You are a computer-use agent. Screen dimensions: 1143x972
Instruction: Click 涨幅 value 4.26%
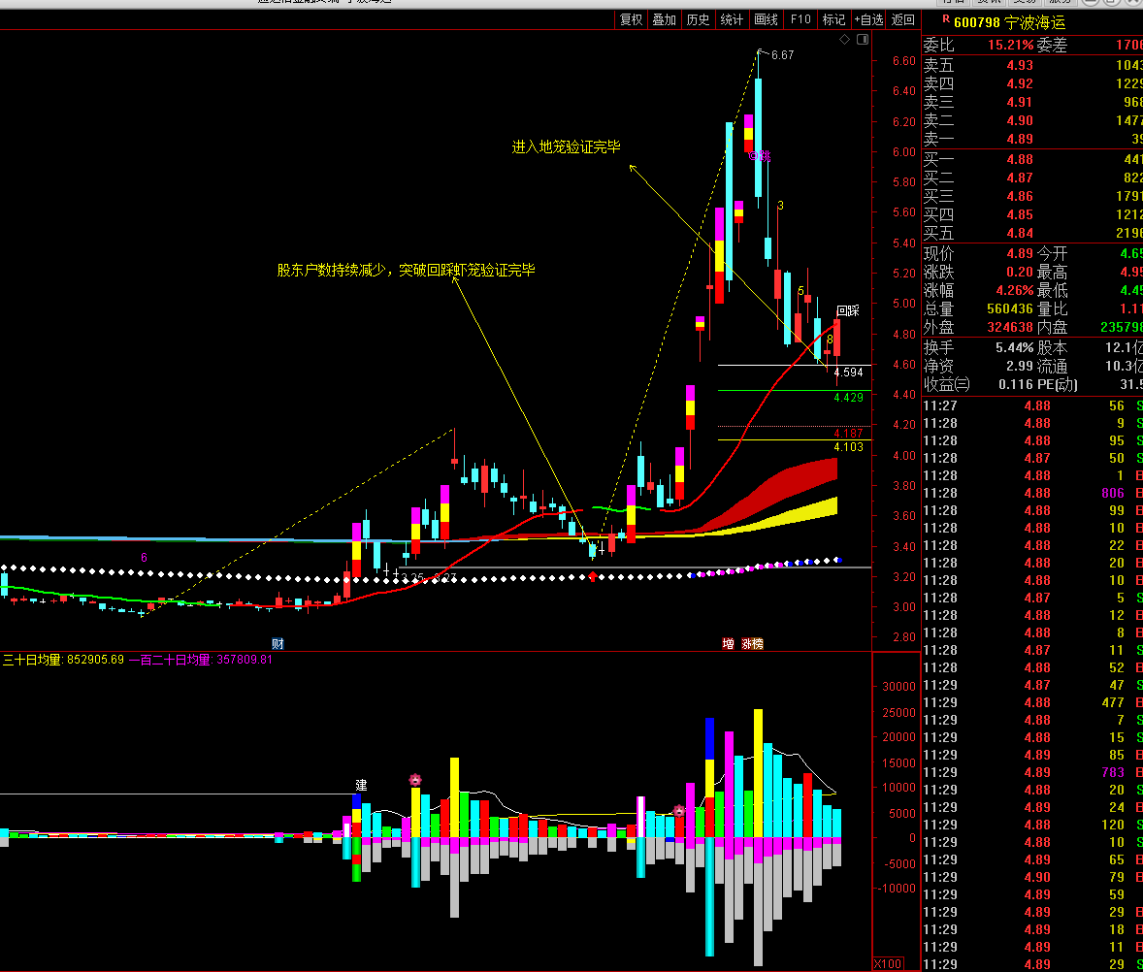point(1015,290)
